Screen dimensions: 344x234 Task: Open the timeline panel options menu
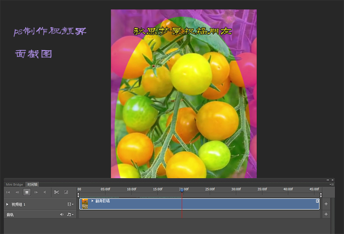tap(332, 184)
